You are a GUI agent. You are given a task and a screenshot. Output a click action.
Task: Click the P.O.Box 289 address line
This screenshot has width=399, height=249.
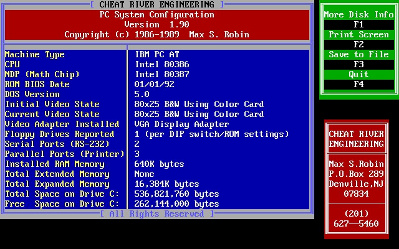tap(356, 174)
